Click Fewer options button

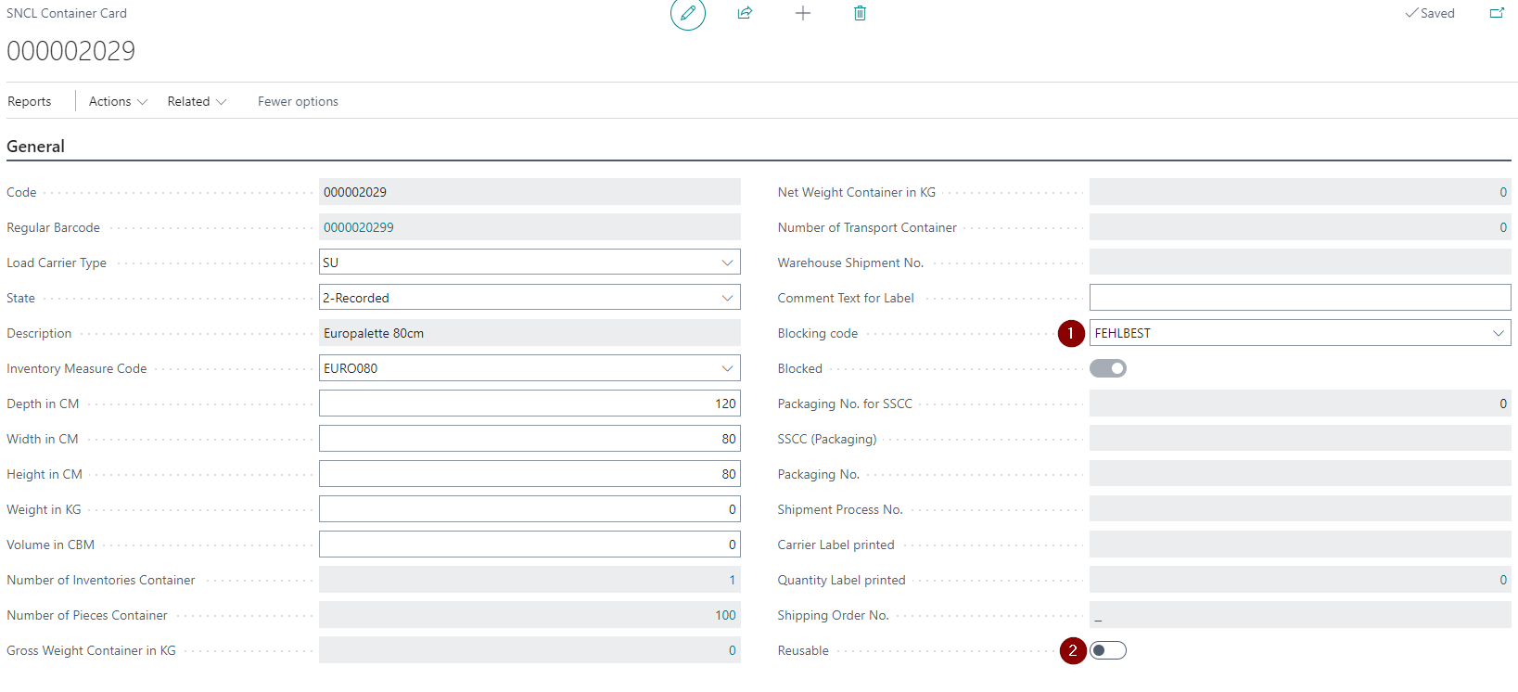[298, 101]
